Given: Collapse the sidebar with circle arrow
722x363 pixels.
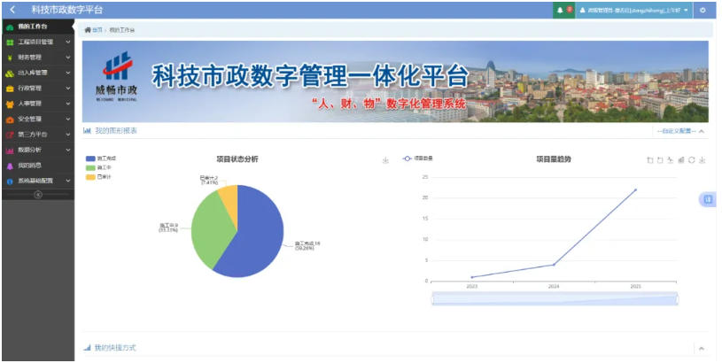Looking at the screenshot, I should [38, 195].
